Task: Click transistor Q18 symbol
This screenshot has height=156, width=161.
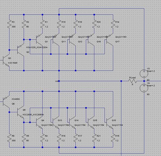Action: pos(110,122)
